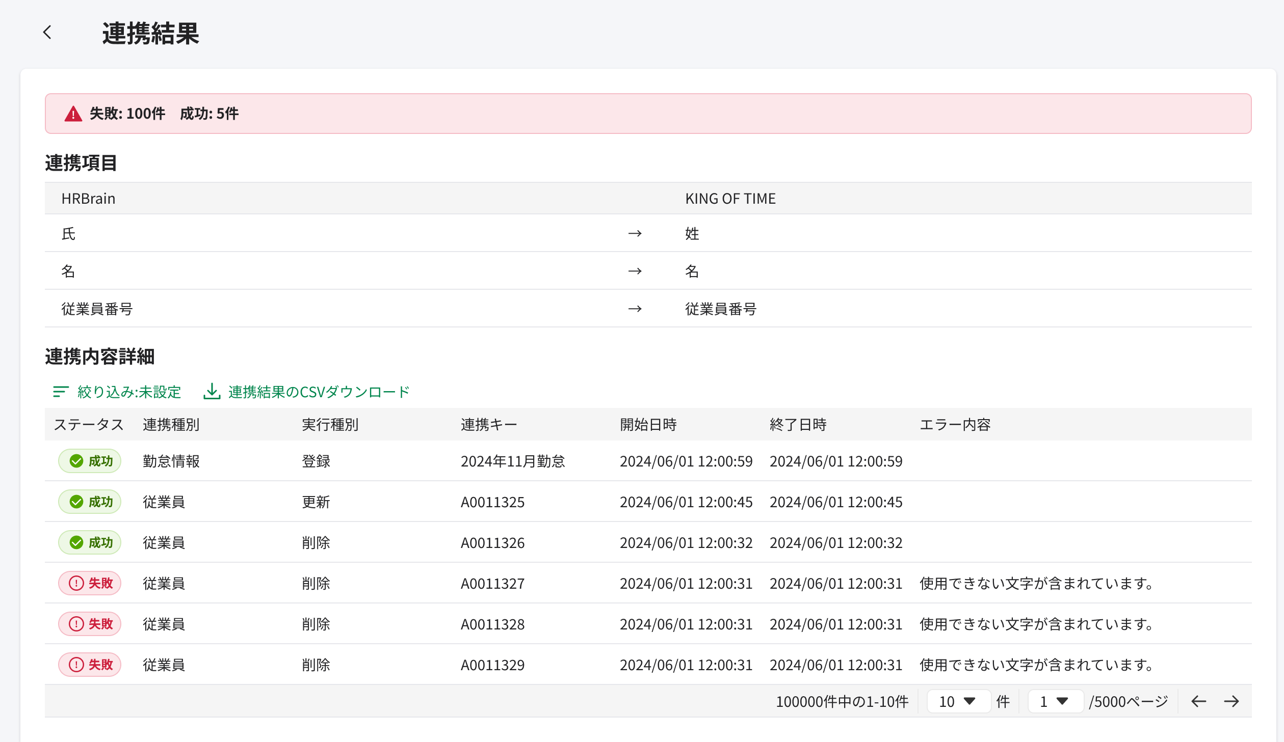Click 削除 in the A0011326 row
The height and width of the screenshot is (742, 1284).
[x=316, y=543]
